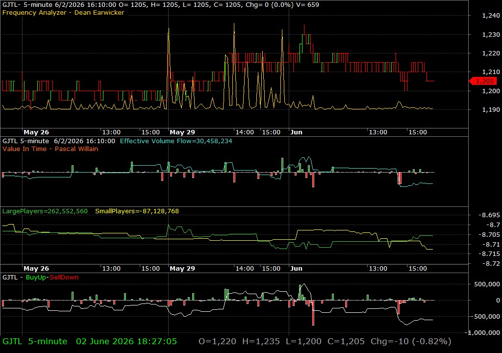
Task: Click Jun on the price chart time axis
Action: 296,132
